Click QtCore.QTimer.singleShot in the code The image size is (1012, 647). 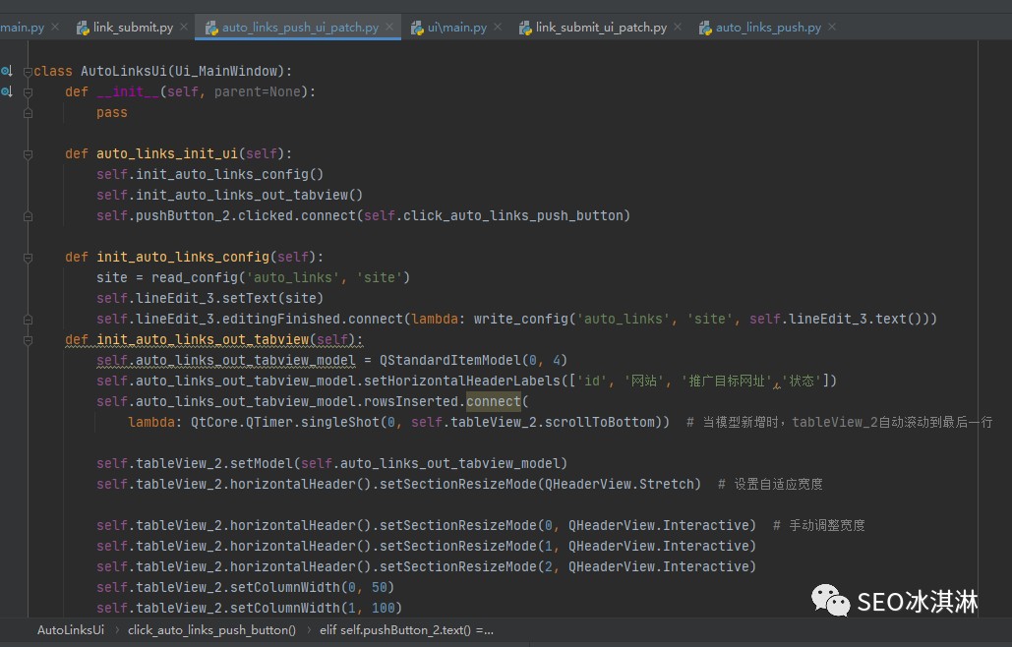click(x=284, y=422)
